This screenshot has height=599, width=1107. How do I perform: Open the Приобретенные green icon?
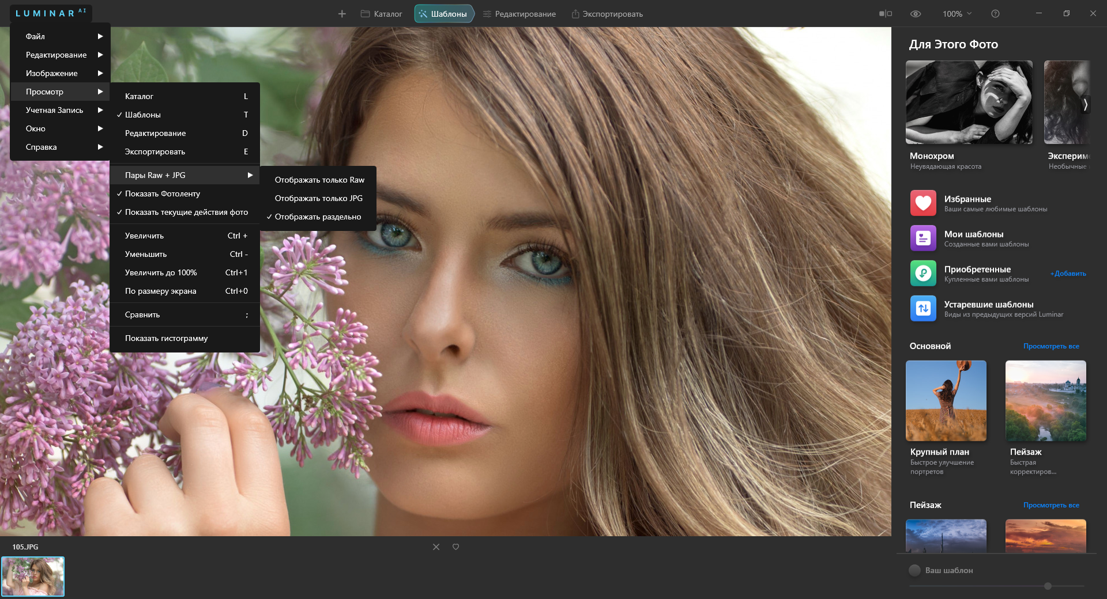point(923,274)
